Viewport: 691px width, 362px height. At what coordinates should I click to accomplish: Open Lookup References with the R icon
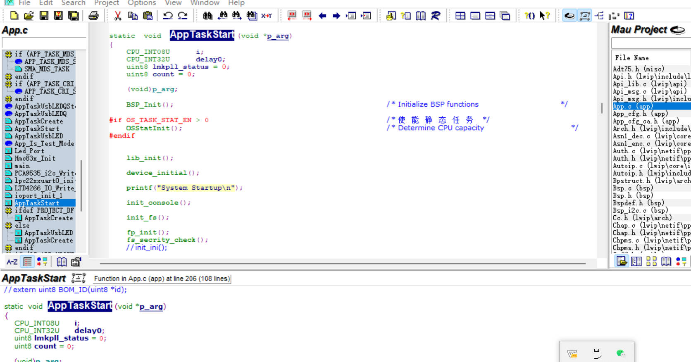[436, 16]
